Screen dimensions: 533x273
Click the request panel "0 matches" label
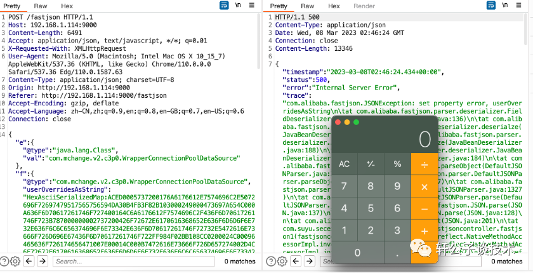point(240,261)
